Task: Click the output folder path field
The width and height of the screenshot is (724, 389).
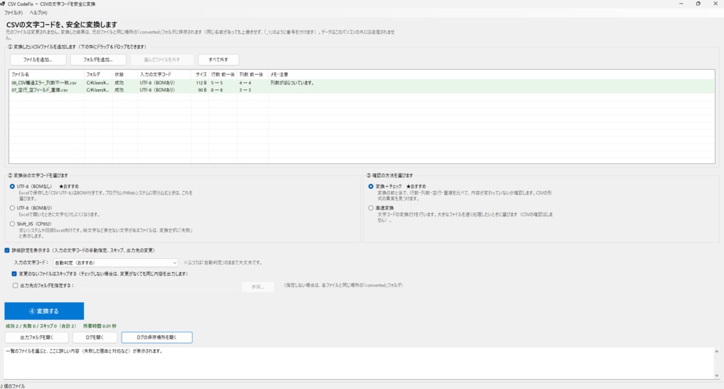Action: pos(159,286)
